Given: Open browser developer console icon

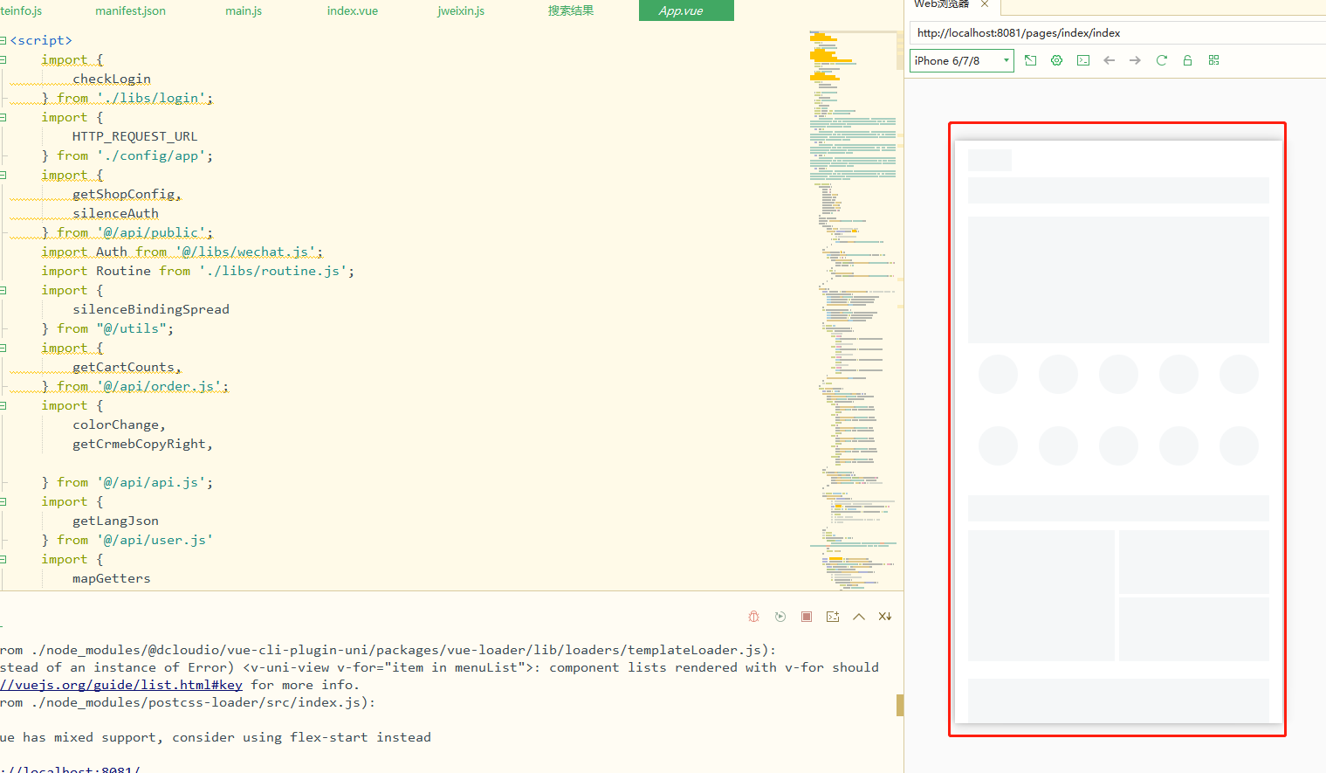Looking at the screenshot, I should click(1083, 60).
